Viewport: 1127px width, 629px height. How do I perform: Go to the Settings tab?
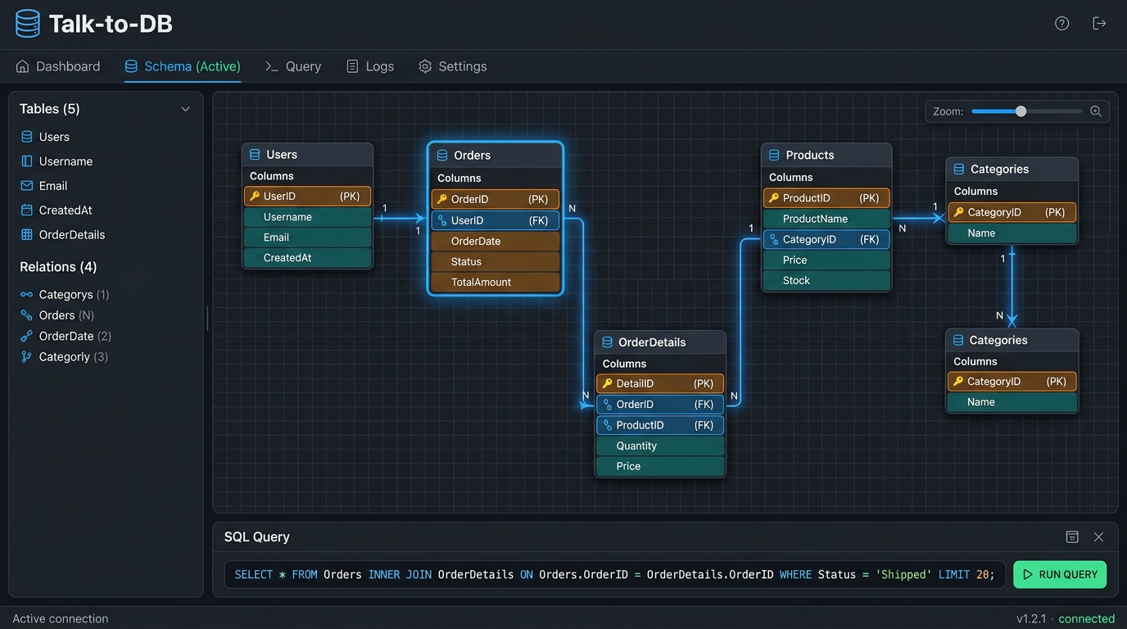point(452,66)
